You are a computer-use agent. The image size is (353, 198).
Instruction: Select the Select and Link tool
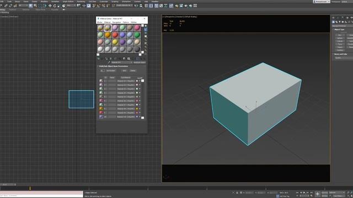click(6, 5)
